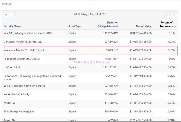The image size is (181, 122).
Task: Select Nestle SA holding row
Action: click(x=90, y=103)
